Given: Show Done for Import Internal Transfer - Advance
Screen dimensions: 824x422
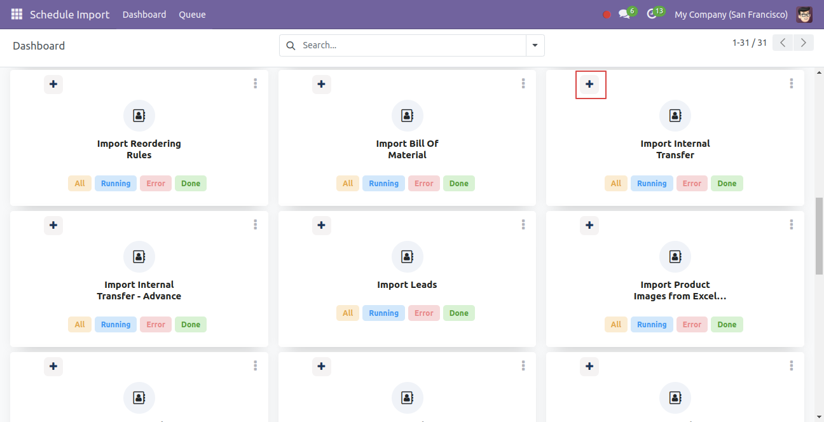Looking at the screenshot, I should tap(191, 324).
